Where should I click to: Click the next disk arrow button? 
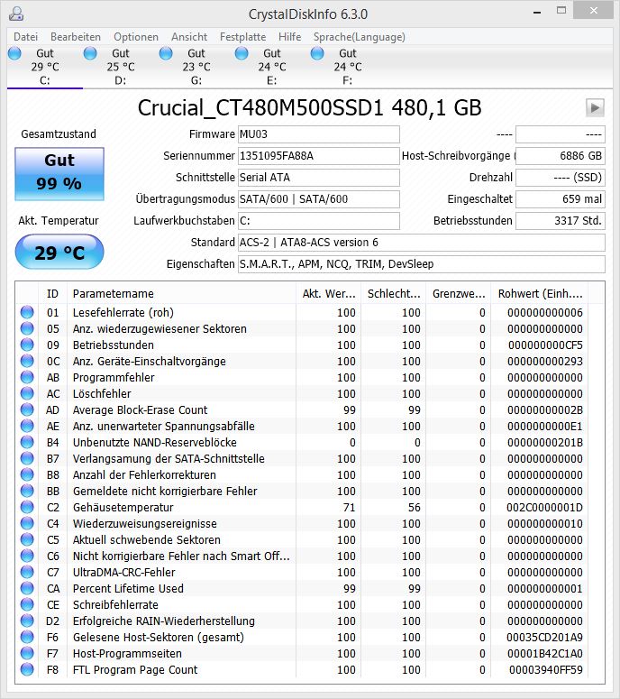595,107
